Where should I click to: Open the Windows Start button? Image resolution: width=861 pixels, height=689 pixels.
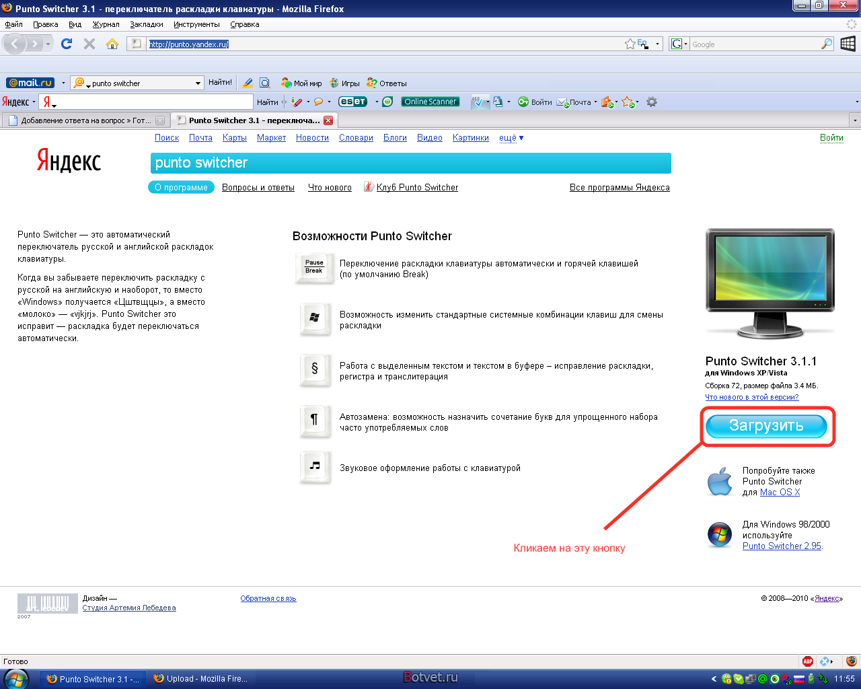[x=16, y=679]
